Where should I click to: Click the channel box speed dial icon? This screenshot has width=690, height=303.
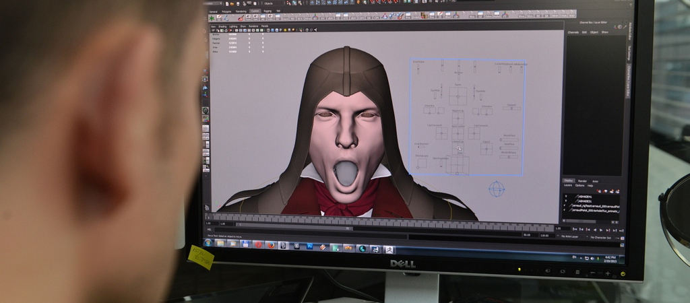pos(620,27)
